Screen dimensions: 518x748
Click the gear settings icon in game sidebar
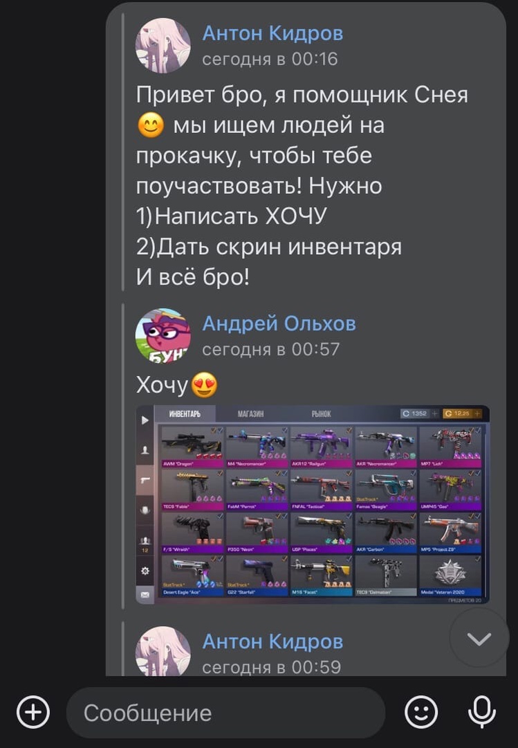[145, 571]
